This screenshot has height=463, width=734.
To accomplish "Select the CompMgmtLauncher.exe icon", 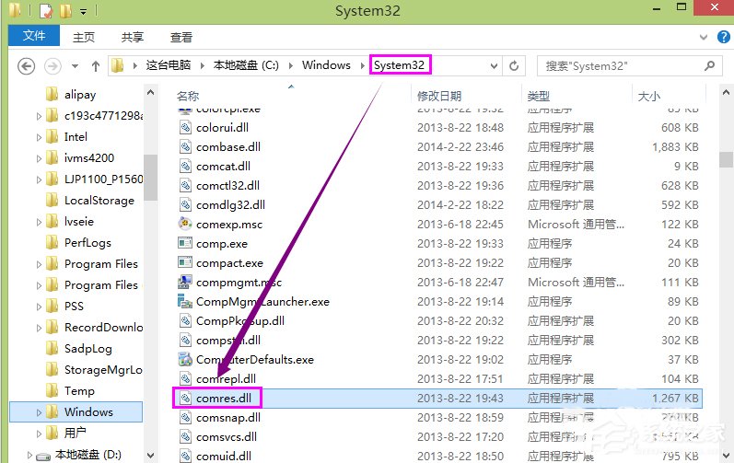I will [185, 301].
